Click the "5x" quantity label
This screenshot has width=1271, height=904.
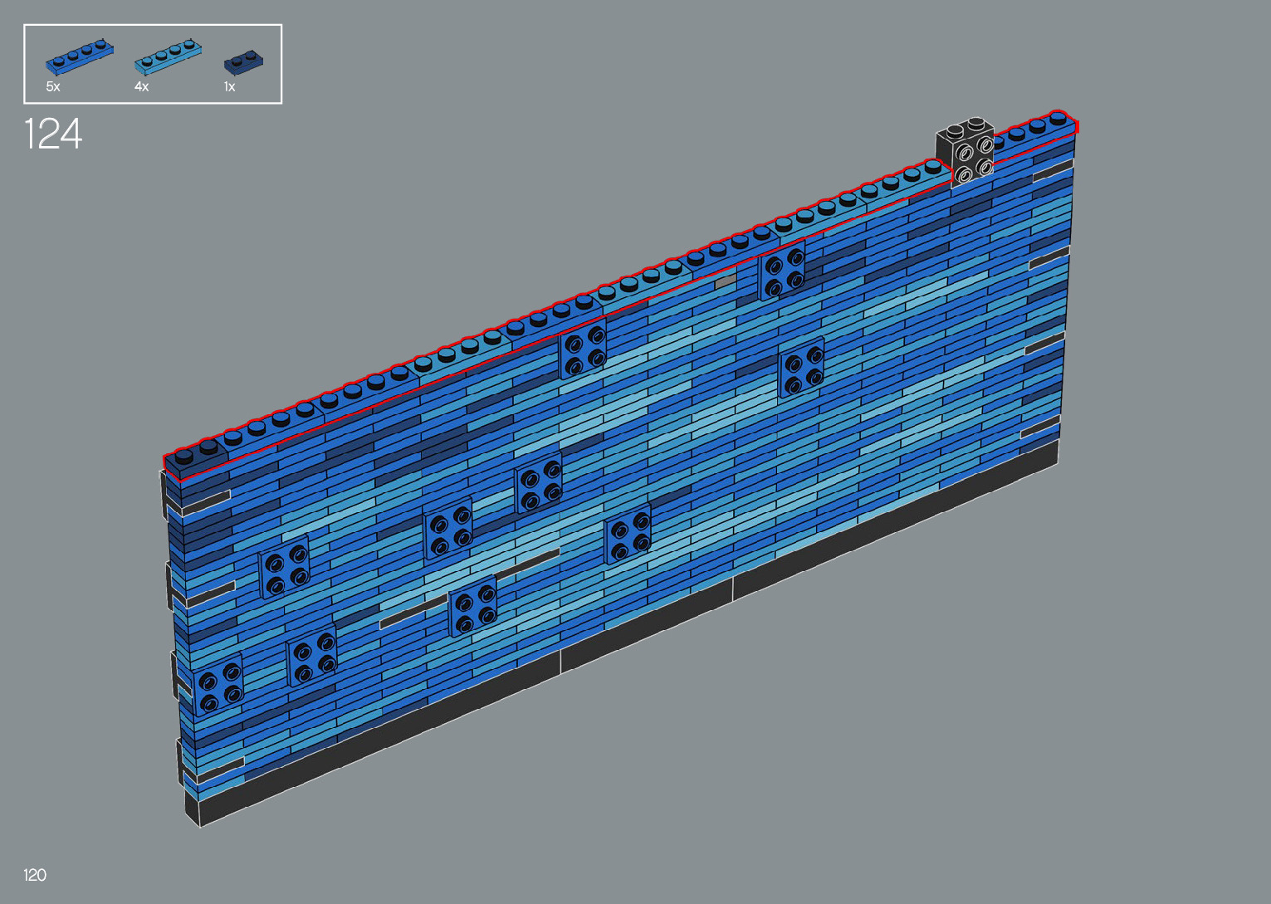click(53, 86)
